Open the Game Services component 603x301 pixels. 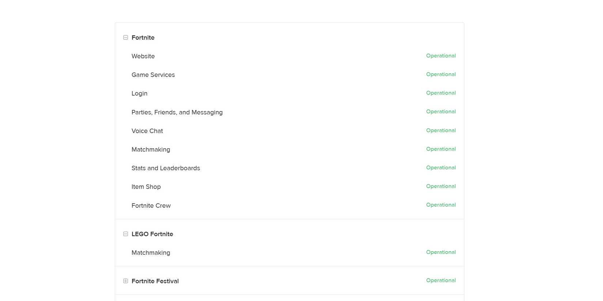[153, 75]
